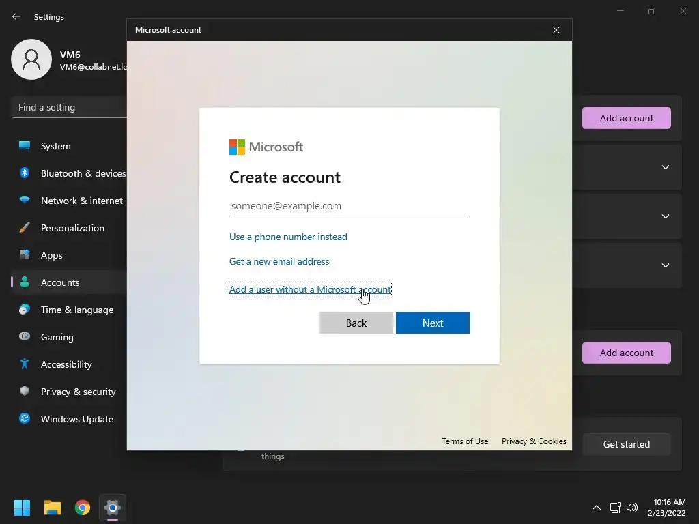Open the Privacy & Cookies link
The height and width of the screenshot is (524, 699).
534,441
